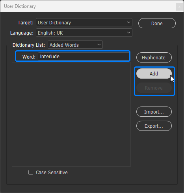Image resolution: width=184 pixels, height=193 pixels.
Task: Click the Word: label
Action: 29,57
